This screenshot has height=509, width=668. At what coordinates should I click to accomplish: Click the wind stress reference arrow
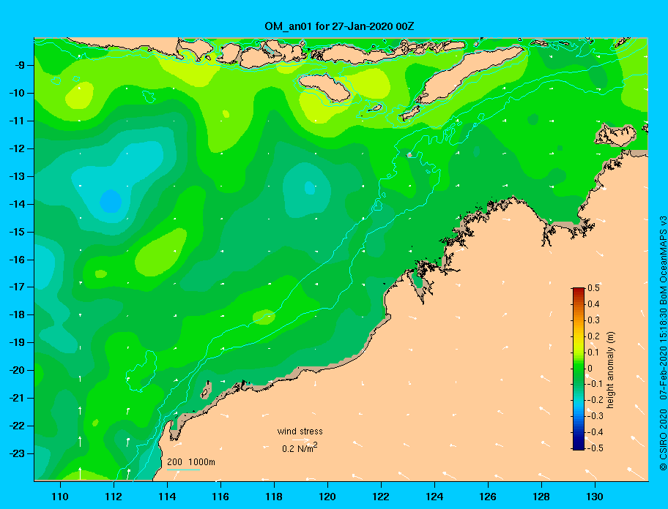point(301,440)
